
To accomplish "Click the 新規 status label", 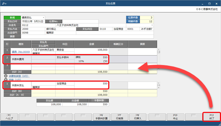I will pos(12,18).
